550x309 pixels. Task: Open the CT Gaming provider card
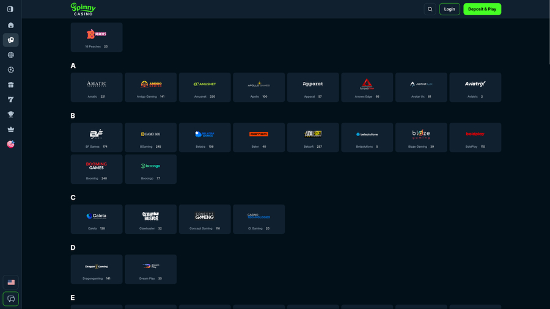259,219
